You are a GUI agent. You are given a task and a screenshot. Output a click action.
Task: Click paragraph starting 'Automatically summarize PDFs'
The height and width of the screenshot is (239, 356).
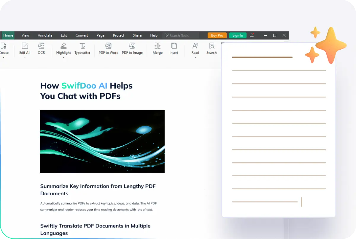[x=98, y=206]
